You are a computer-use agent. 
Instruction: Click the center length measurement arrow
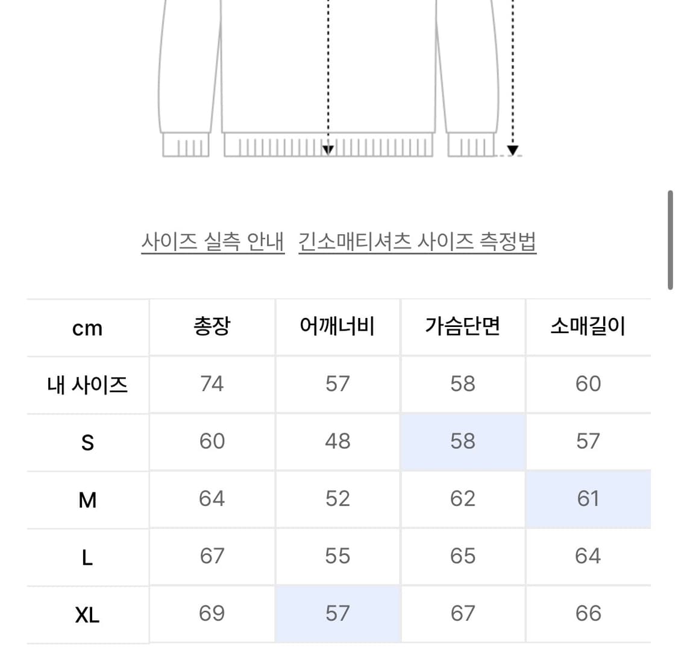328,148
